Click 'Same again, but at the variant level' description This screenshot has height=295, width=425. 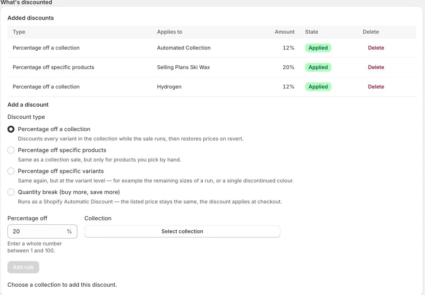(x=156, y=180)
